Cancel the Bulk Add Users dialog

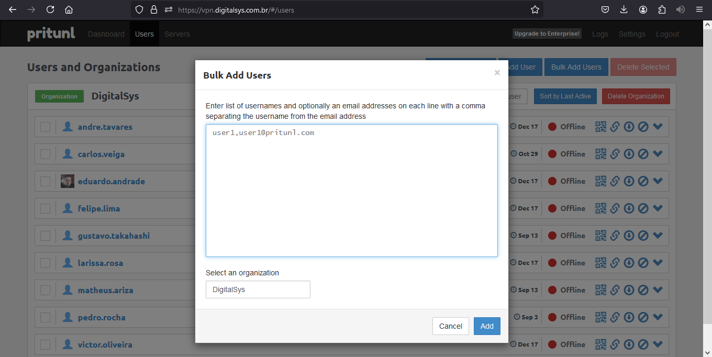point(450,326)
